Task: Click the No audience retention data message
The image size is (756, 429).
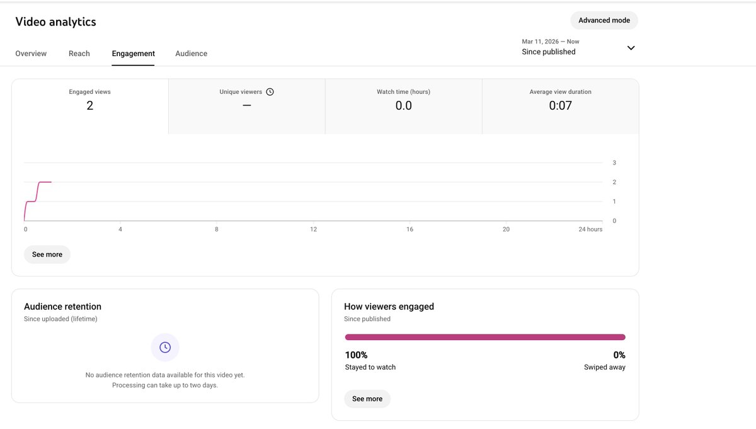Action: (165, 380)
